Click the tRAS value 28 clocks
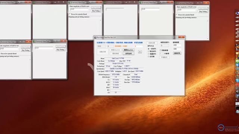This screenshot has height=134, width=239. click(x=116, y=87)
